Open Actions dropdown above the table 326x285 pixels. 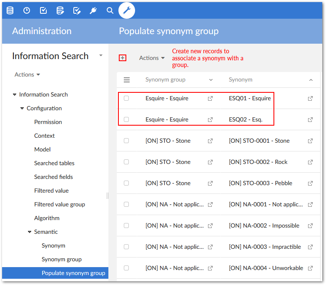152,58
